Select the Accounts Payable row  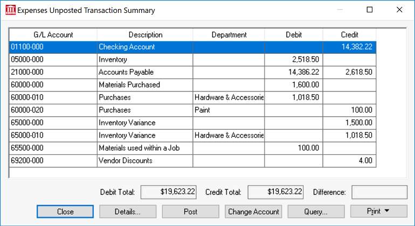click(193, 72)
